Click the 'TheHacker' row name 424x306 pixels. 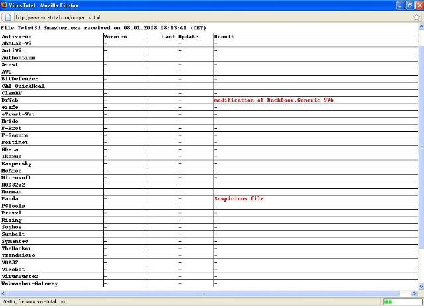pyautogui.click(x=17, y=248)
